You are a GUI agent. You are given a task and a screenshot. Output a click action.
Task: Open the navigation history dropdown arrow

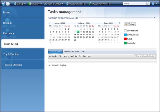[11, 4]
